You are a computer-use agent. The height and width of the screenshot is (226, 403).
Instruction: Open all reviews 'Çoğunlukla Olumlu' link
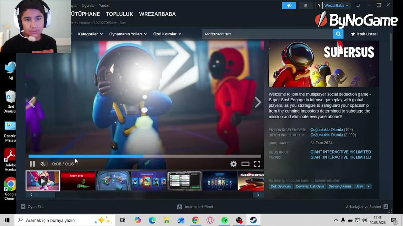click(x=326, y=135)
